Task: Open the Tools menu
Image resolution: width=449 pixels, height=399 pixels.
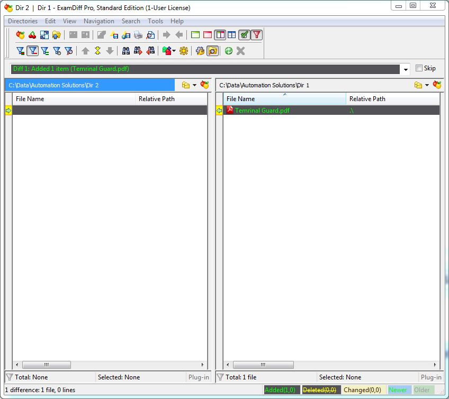Action: click(155, 21)
